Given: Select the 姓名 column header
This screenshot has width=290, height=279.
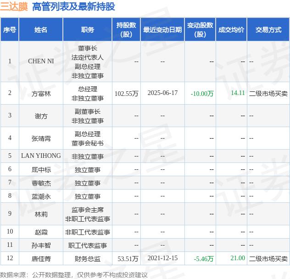Looking at the screenshot, I should (41, 30).
